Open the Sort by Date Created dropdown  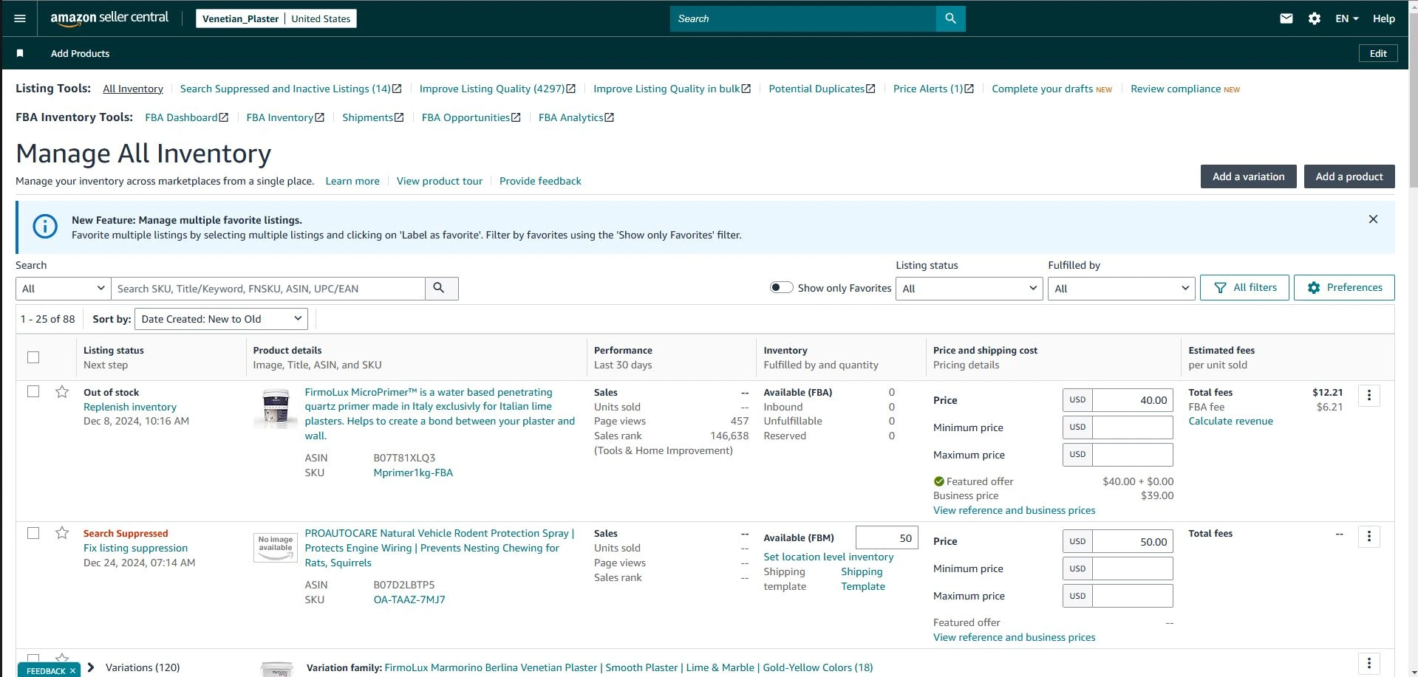(221, 319)
